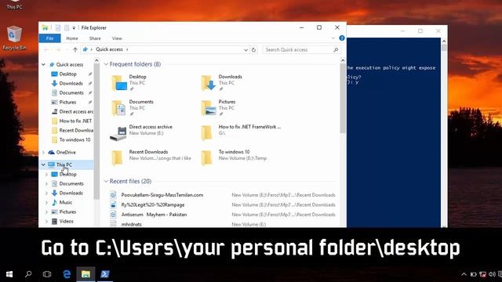Click the volume icon in system tray
This screenshot has width=502, height=282.
click(492, 274)
